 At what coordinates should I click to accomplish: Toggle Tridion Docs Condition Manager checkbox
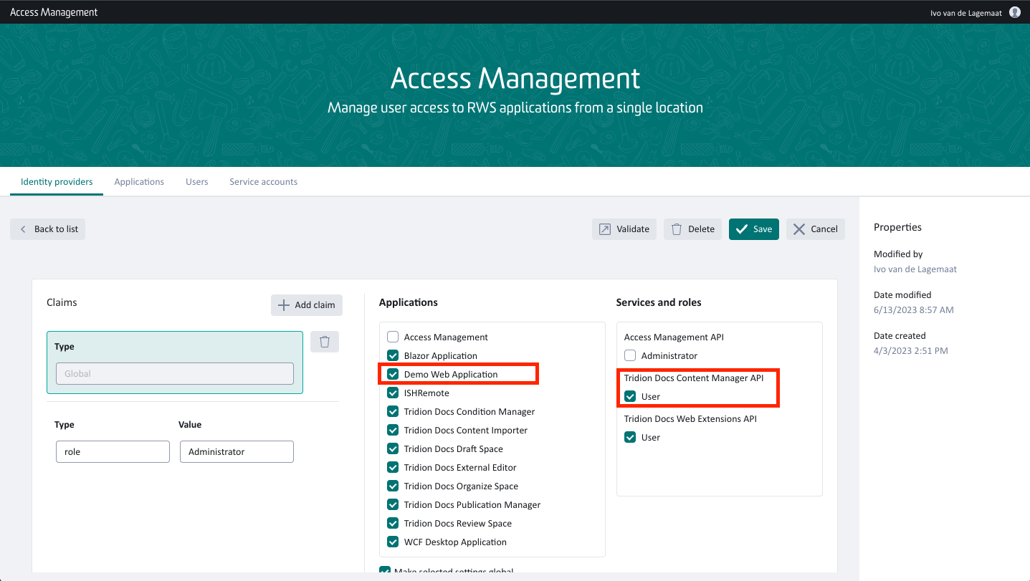click(393, 411)
